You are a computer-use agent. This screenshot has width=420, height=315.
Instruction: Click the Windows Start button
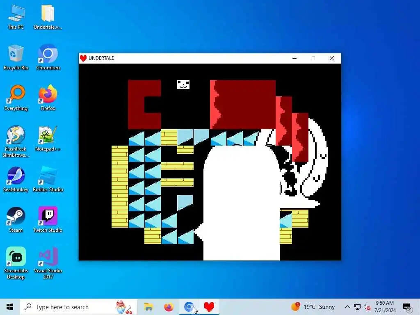pyautogui.click(x=10, y=307)
